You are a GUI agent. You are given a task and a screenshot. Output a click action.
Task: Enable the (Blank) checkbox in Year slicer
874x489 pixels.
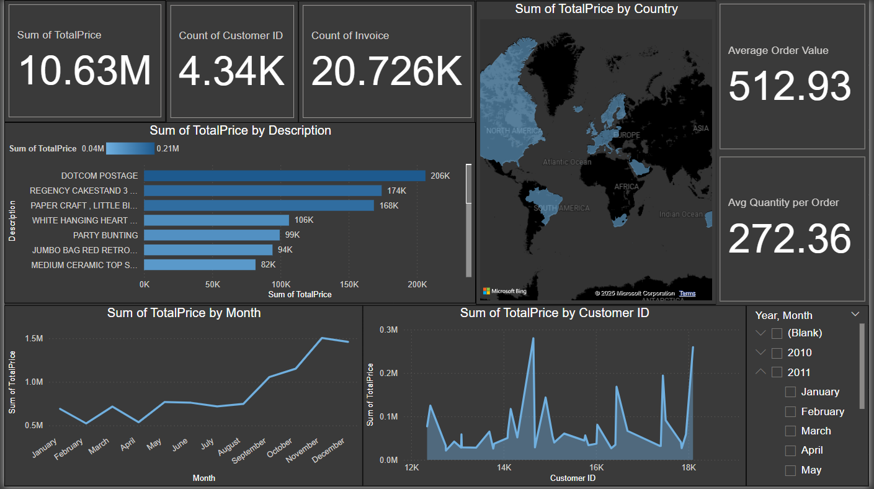click(x=777, y=333)
